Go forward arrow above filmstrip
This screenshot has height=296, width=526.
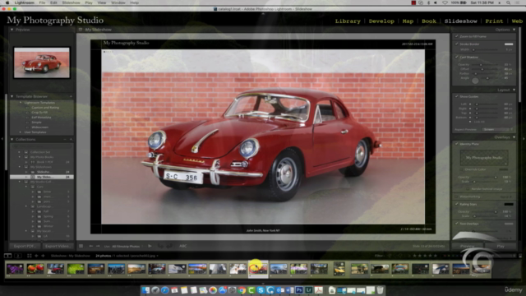(43, 256)
